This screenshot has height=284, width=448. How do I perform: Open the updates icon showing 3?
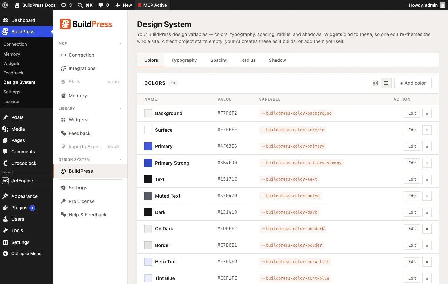(x=64, y=5)
